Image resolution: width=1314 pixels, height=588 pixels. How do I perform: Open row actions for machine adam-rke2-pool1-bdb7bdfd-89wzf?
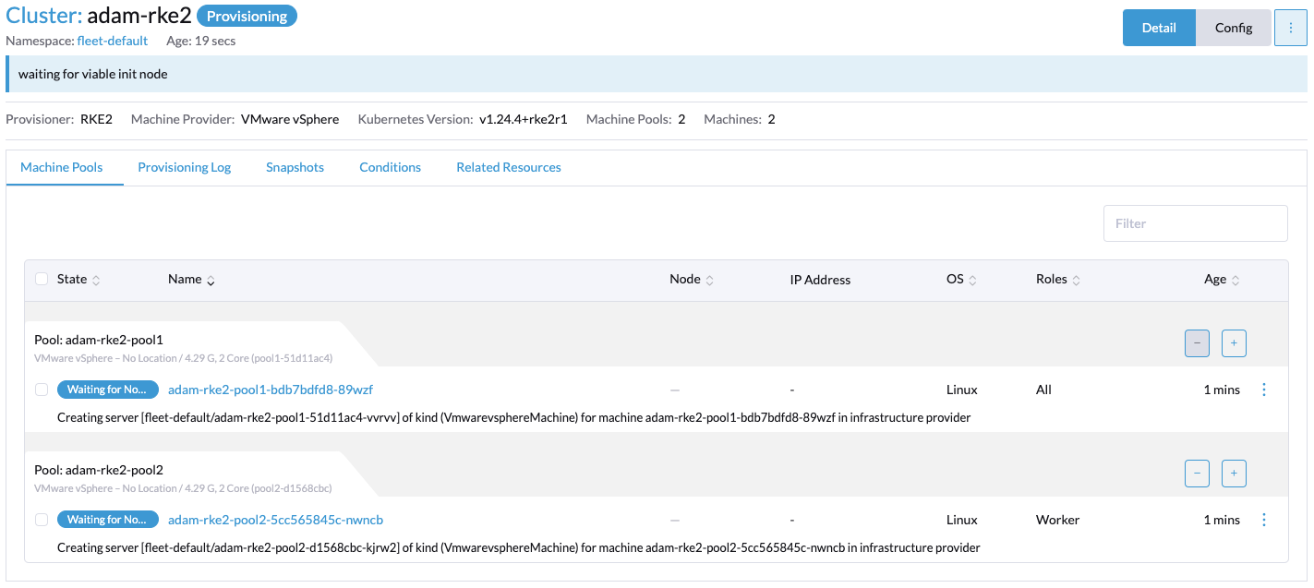point(1263,389)
